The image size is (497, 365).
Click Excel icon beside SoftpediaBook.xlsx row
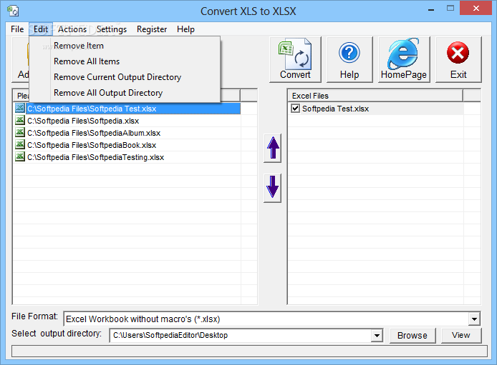(20, 145)
